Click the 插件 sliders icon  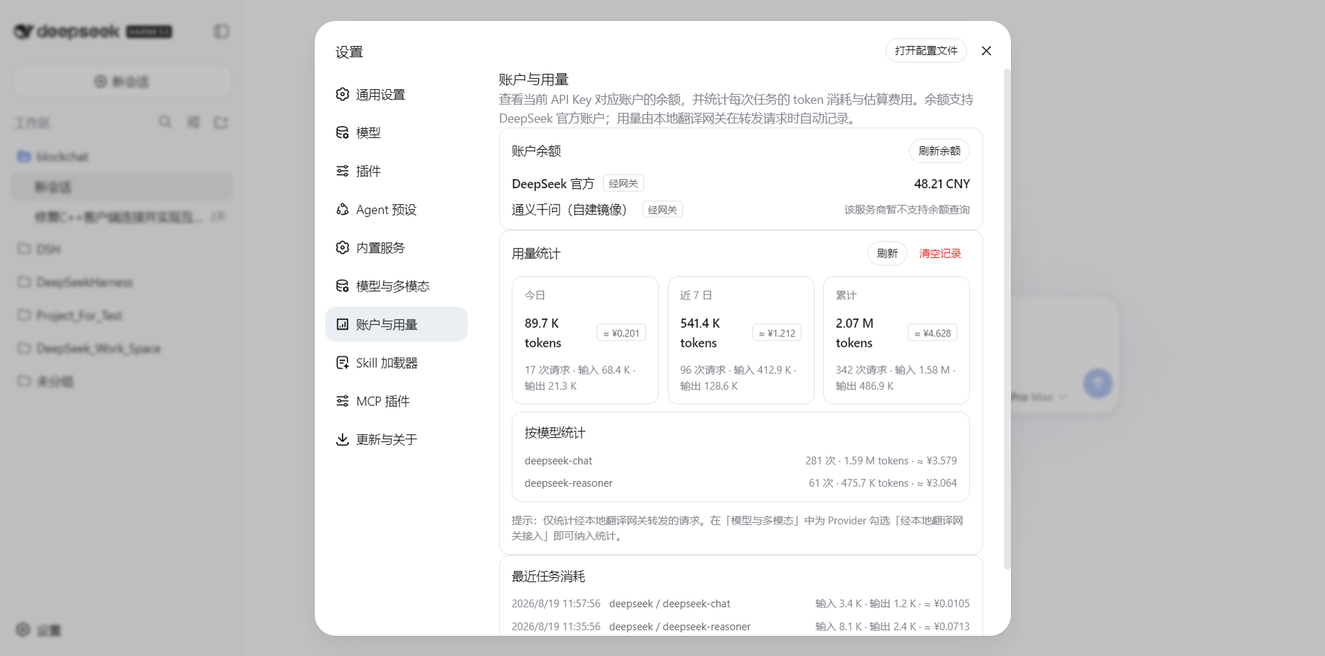tap(342, 171)
